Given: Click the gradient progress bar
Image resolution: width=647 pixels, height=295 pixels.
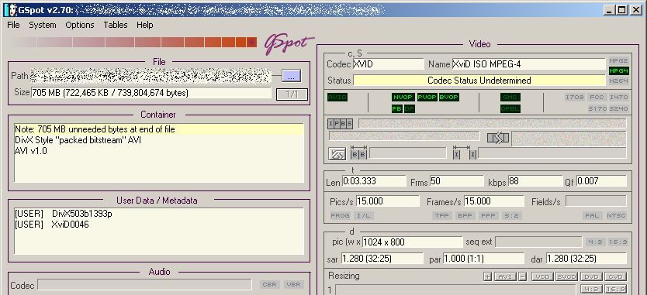Looking at the screenshot, I should coord(134,42).
